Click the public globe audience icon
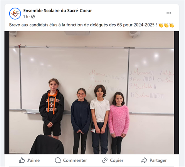Image resolution: width=185 pixels, height=167 pixels. pos(33,17)
